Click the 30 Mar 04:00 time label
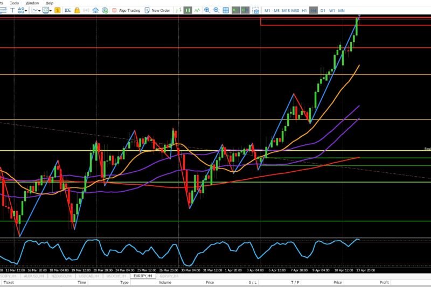Viewport: 431px width, 287px height. pos(191,270)
